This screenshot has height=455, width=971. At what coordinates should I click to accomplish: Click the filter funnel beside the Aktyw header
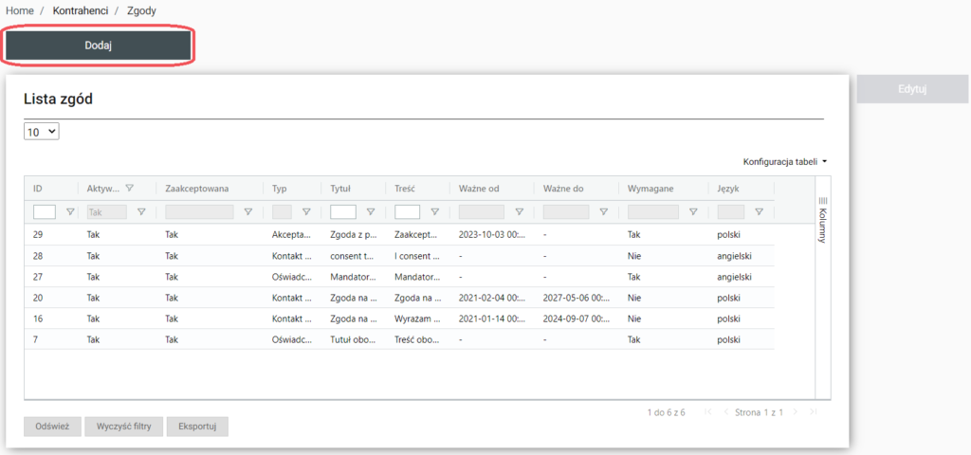pyautogui.click(x=130, y=188)
